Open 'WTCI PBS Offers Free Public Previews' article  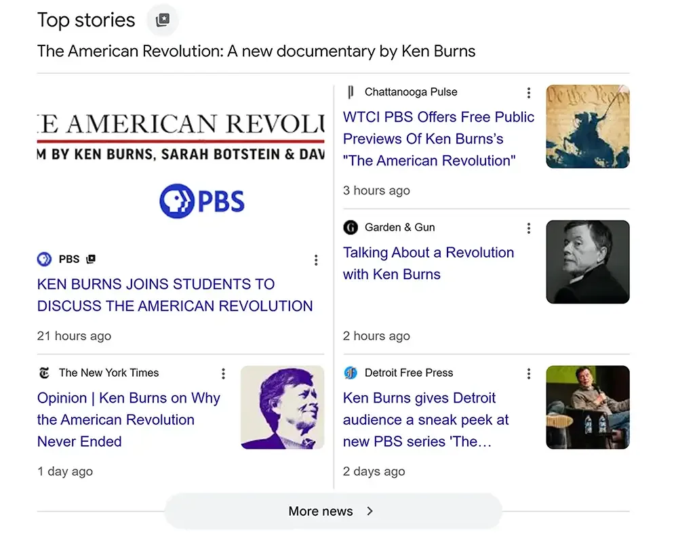click(438, 139)
